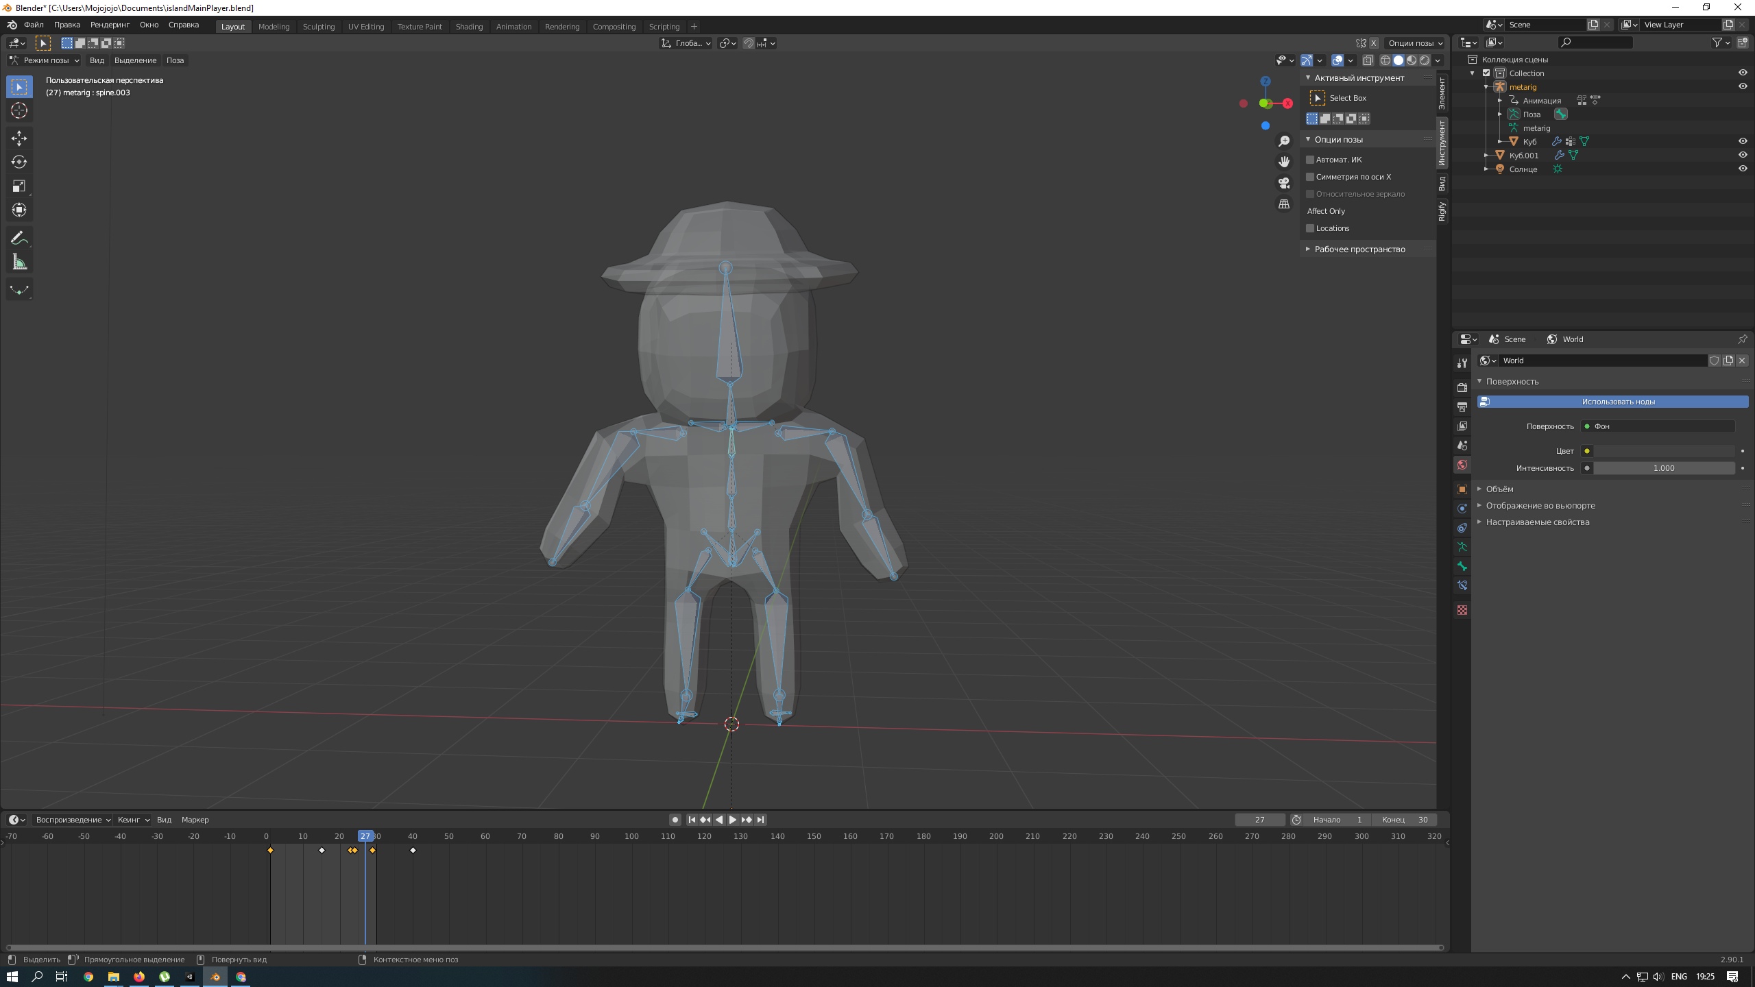The image size is (1755, 987).
Task: Toggle the Collection checkbox in outliner
Action: (1486, 73)
